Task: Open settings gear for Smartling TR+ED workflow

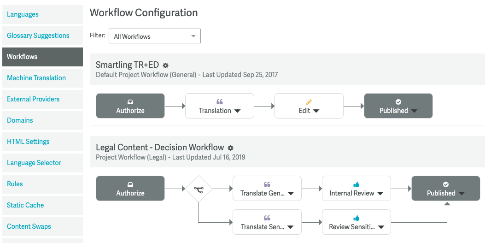Action: (x=166, y=66)
